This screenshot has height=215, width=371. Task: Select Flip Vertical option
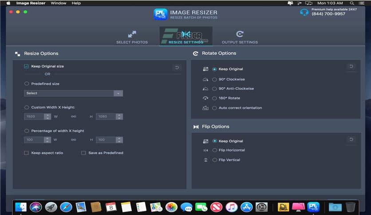215,160
